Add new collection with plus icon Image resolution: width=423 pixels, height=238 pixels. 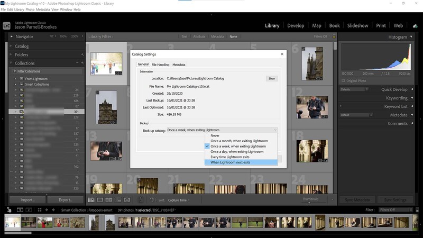[x=82, y=63]
